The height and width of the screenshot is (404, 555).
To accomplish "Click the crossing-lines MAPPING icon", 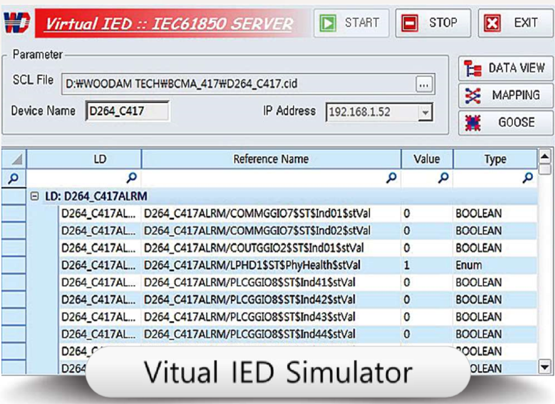I will [x=473, y=95].
